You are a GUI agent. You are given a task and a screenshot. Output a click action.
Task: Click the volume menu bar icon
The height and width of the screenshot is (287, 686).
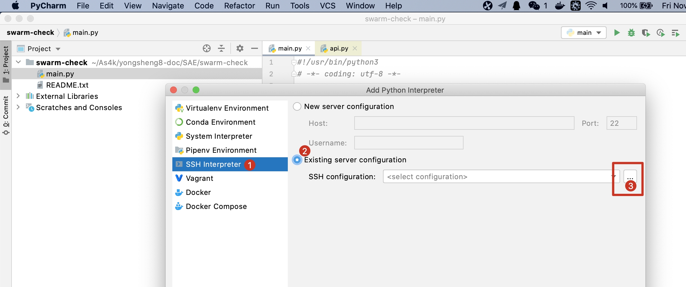click(x=605, y=6)
